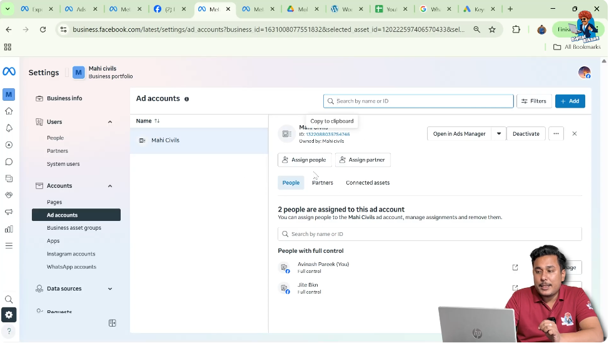Click Assign partner button
Viewport: 609px width, 343px height.
pyautogui.click(x=363, y=160)
